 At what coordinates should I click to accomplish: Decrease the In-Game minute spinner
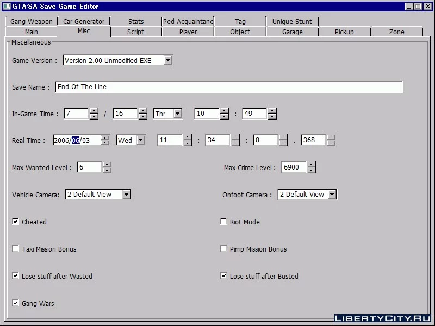tap(272, 116)
